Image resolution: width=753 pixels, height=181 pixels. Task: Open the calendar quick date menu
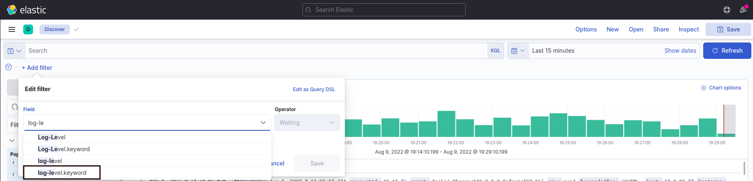[518, 51]
